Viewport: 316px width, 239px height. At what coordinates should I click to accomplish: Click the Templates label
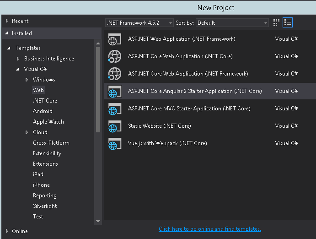coord(28,48)
